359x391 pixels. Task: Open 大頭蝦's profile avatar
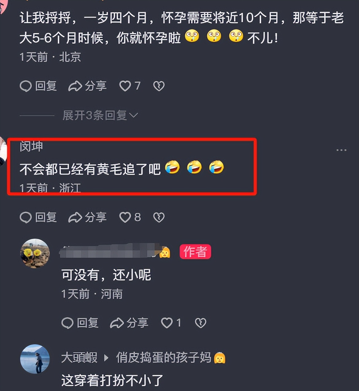point(35,359)
